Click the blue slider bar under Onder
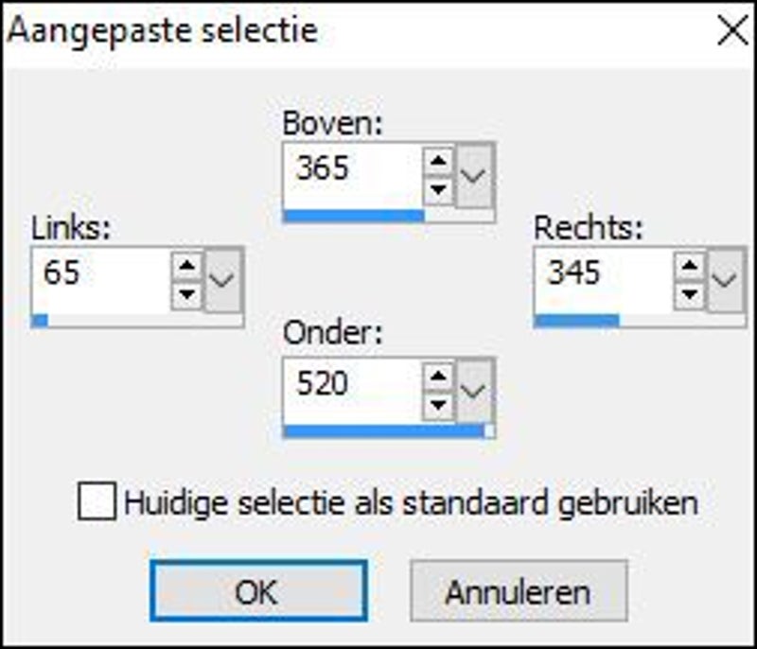 tap(383, 432)
